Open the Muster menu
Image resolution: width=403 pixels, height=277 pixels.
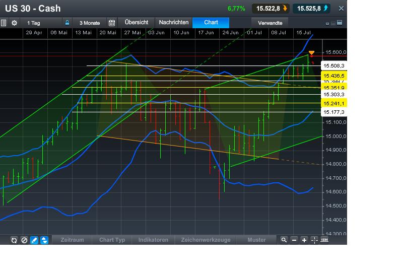pos(256,240)
